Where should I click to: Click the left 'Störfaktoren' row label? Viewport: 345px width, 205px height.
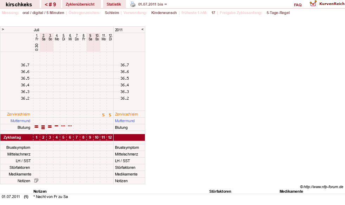point(20,167)
